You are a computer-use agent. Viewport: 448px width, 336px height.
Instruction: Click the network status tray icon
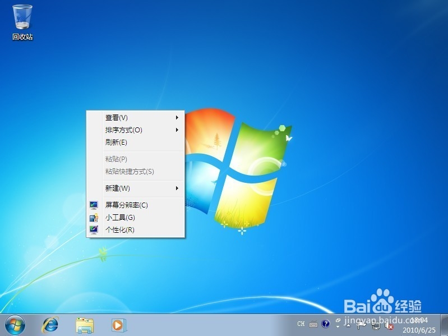point(376,325)
